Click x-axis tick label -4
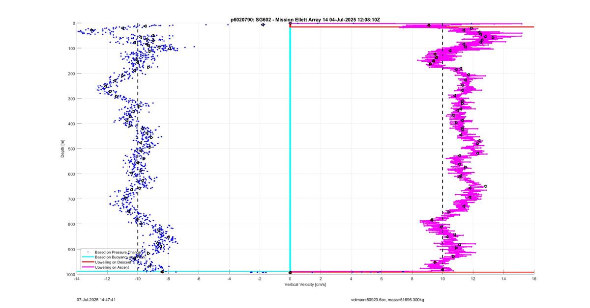 [x=229, y=279]
